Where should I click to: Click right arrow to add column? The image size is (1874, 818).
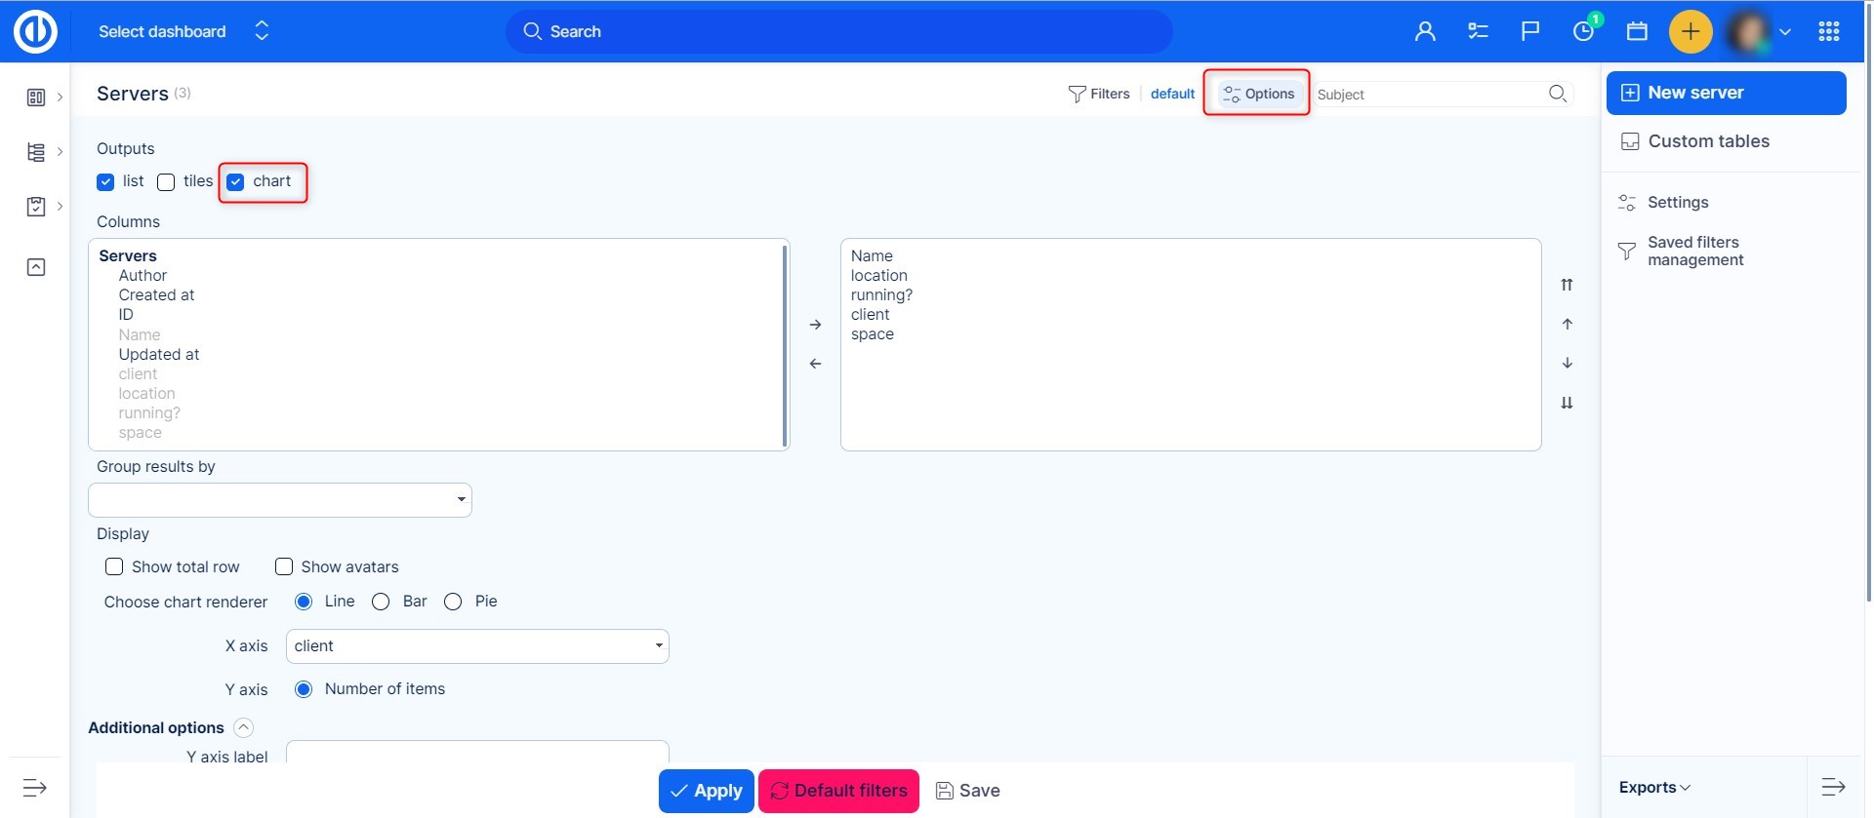[x=815, y=325]
